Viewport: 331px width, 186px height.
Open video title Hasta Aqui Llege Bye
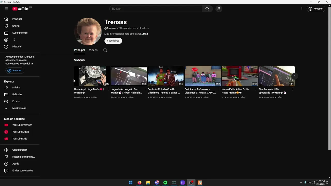tap(89, 91)
